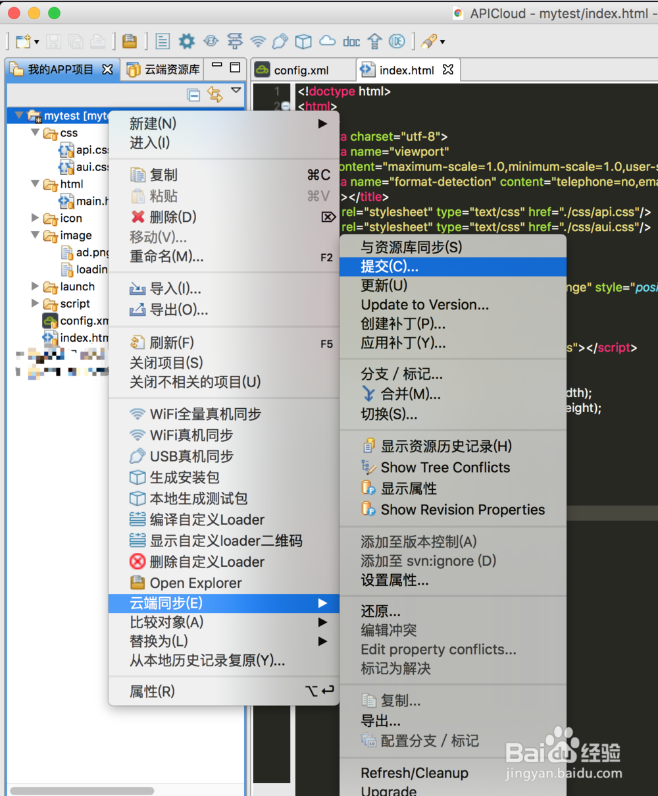Click 与资源库同步(S) in the submenu

453,248
